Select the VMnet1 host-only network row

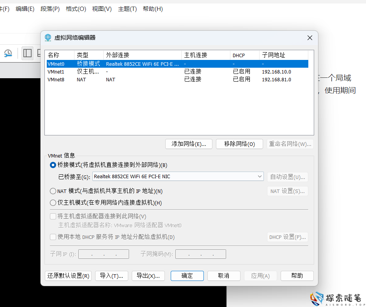coord(117,71)
